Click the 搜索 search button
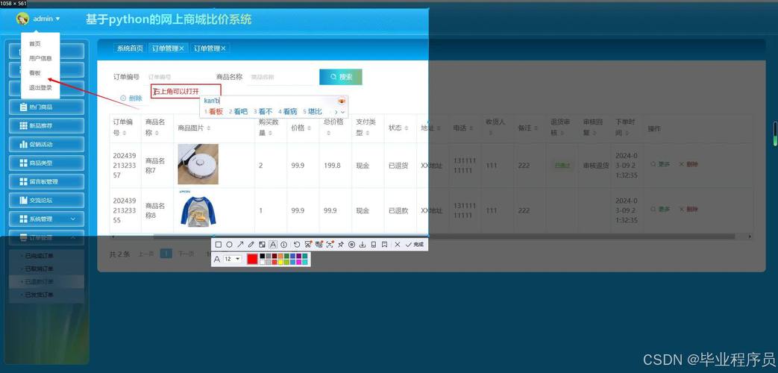 (x=340, y=77)
